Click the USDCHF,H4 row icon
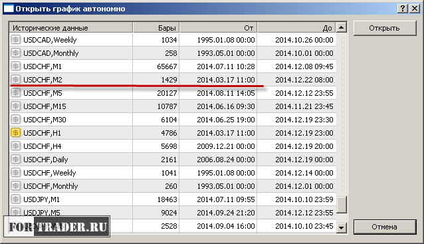 pyautogui.click(x=16, y=146)
